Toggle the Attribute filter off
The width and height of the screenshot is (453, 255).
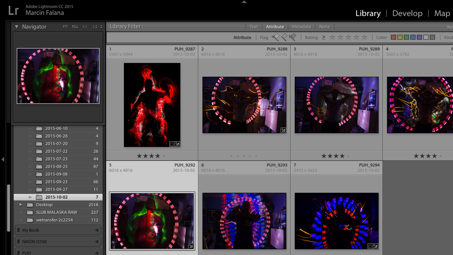[275, 27]
